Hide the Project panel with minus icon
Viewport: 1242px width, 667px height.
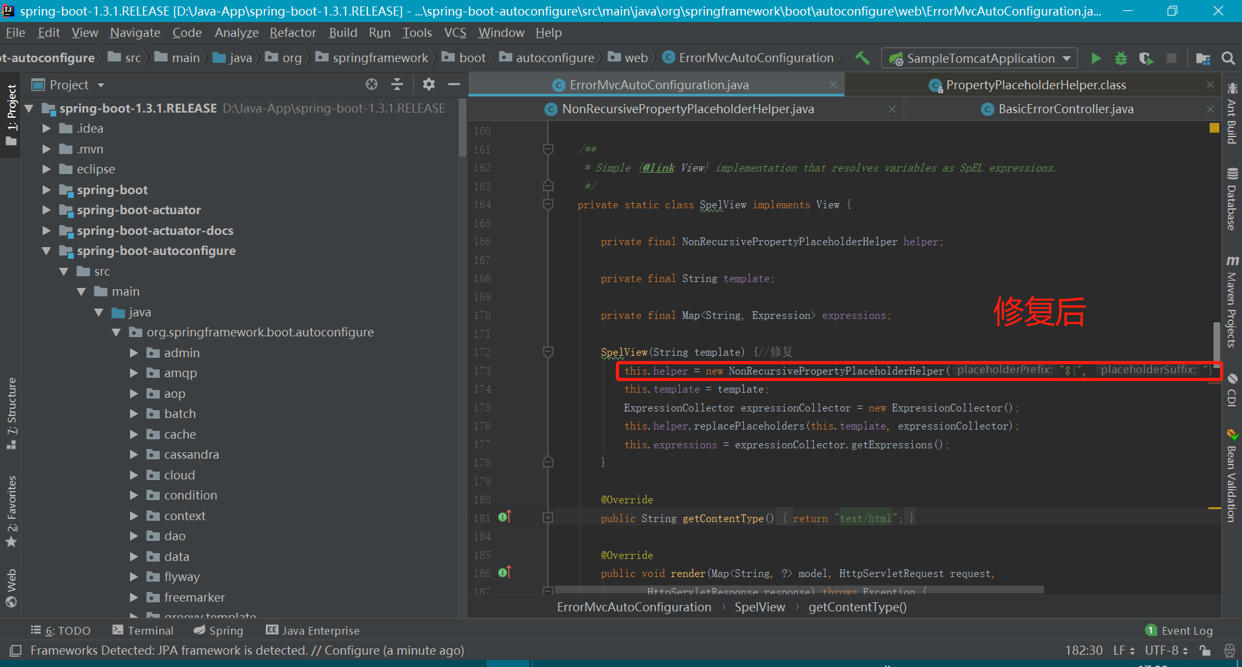point(454,84)
